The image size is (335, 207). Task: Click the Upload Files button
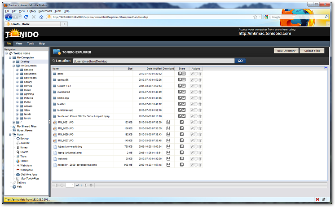pos(312,51)
